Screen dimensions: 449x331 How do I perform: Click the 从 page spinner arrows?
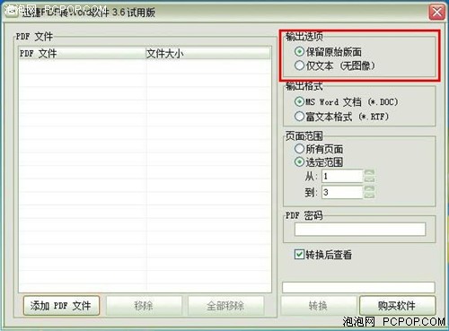[369, 176]
